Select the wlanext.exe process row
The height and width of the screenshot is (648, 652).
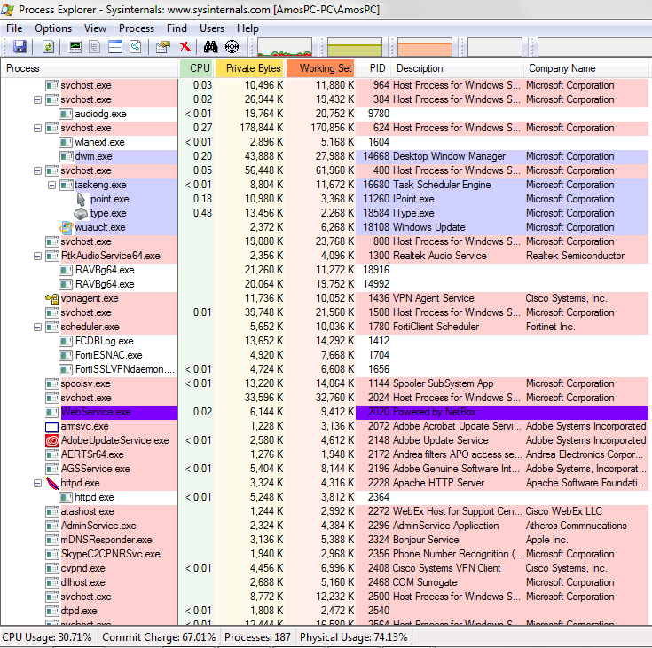(x=325, y=142)
